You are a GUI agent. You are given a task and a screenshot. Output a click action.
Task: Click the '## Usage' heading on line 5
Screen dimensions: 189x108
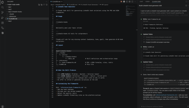[x=59, y=16]
